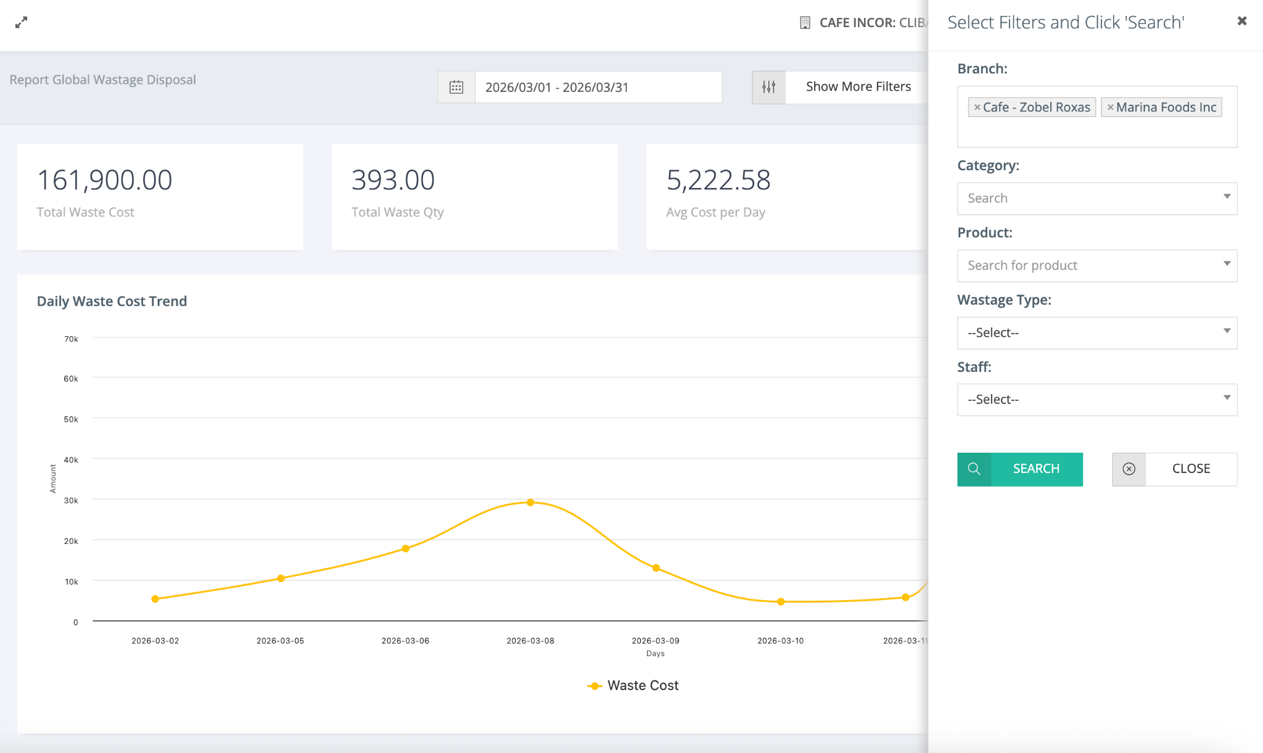Click Show More Filters button

point(857,87)
